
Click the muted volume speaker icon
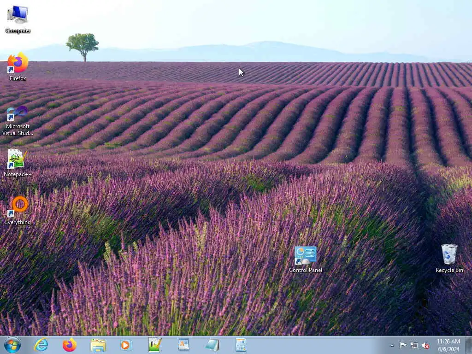tap(425, 345)
